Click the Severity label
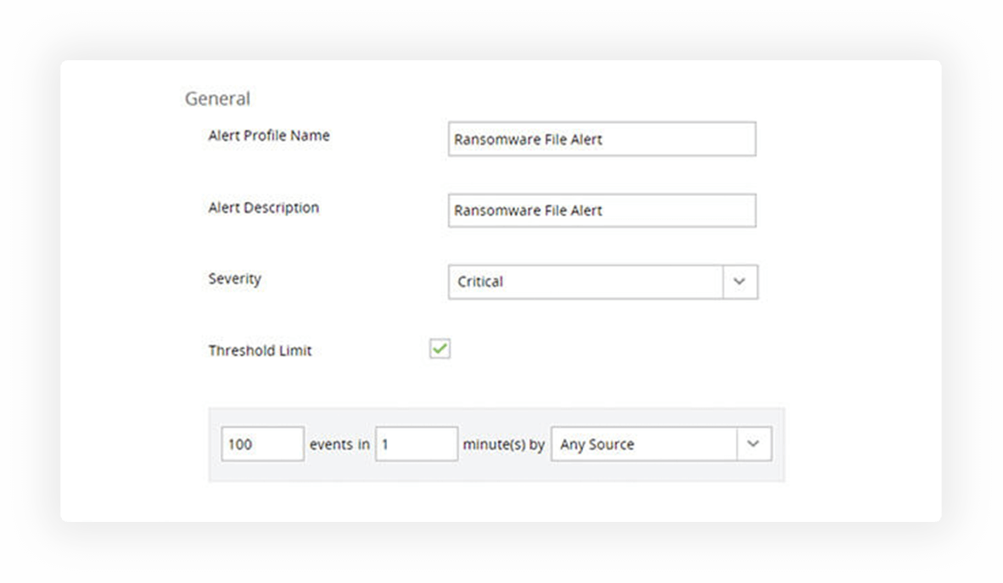 (x=235, y=279)
